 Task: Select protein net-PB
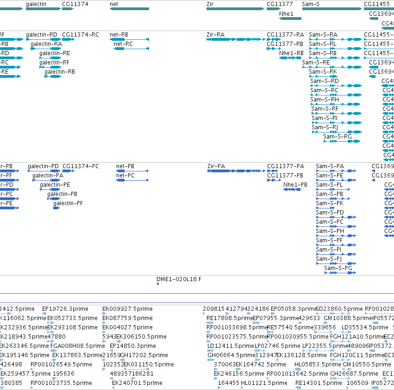coord(132,171)
